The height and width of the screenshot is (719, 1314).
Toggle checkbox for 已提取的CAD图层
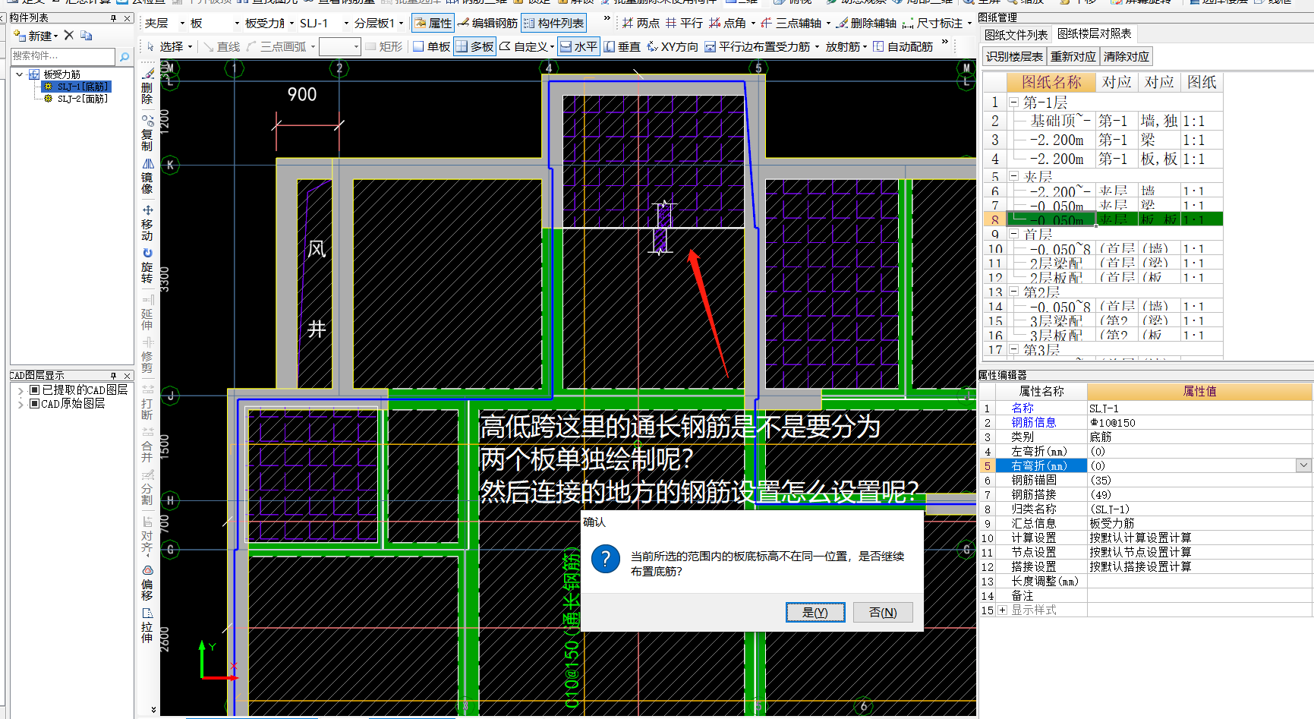[34, 389]
